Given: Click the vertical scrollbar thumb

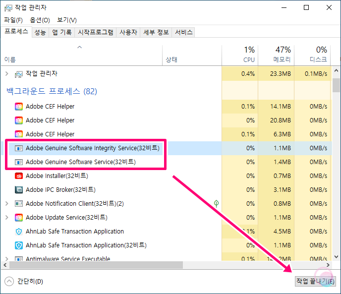Looking at the screenshot, I should 336,85.
